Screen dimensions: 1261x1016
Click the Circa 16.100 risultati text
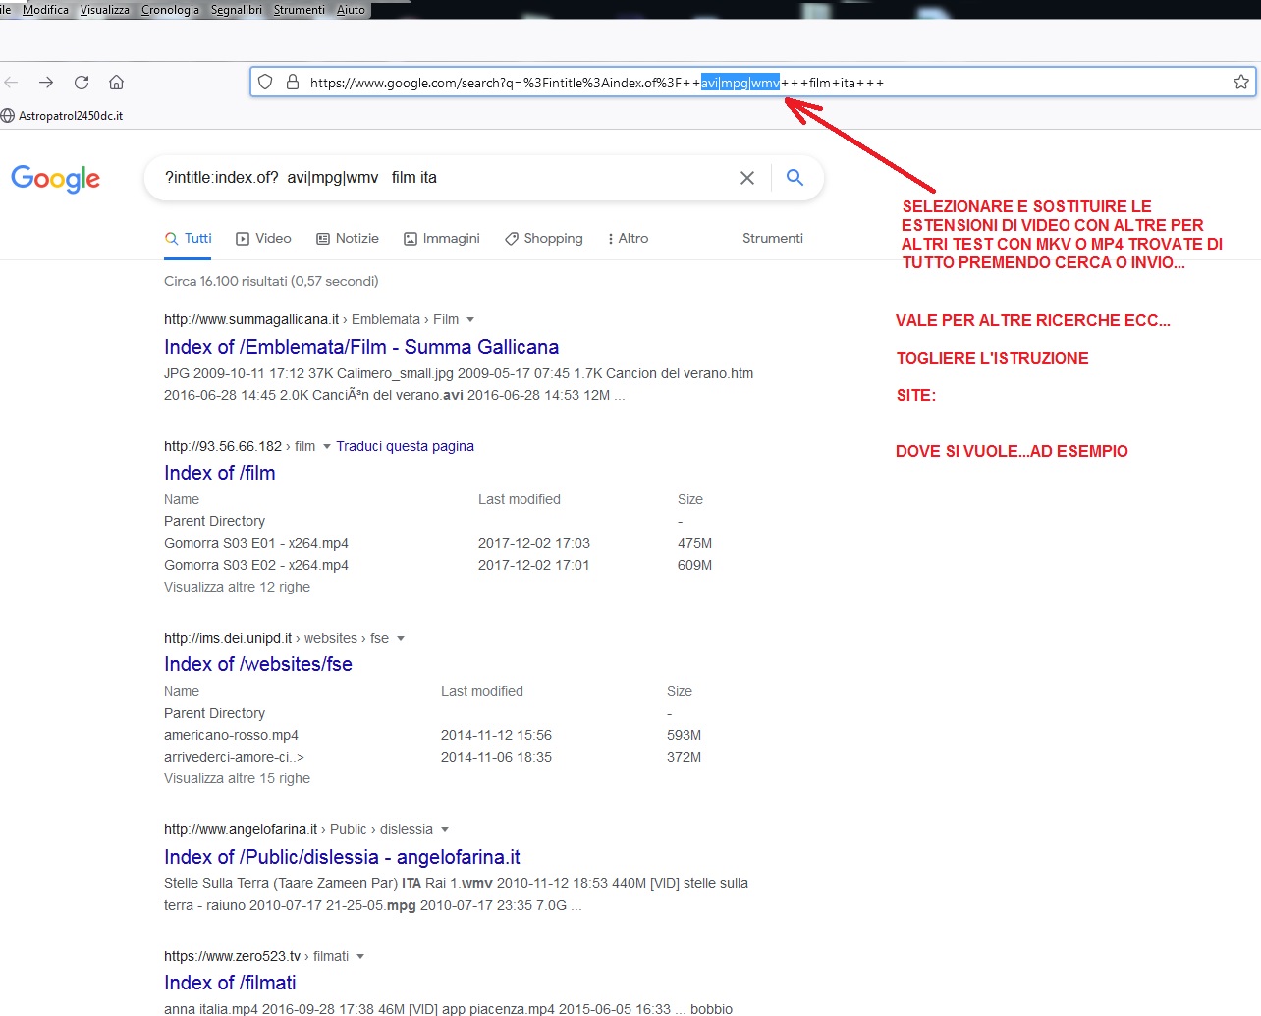271,281
